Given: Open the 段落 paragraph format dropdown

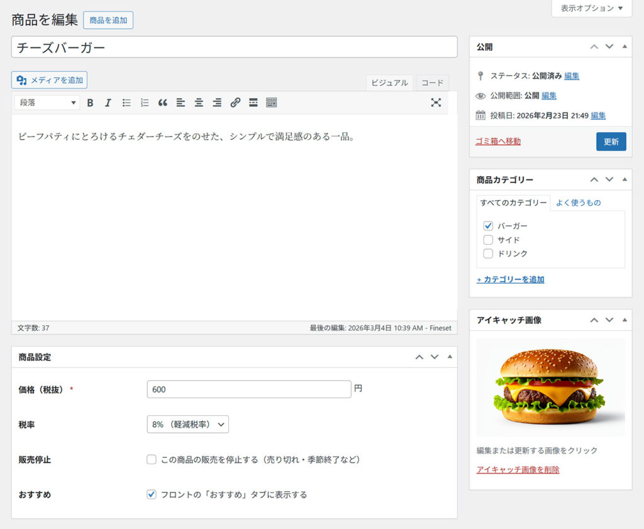Looking at the screenshot, I should [x=47, y=103].
